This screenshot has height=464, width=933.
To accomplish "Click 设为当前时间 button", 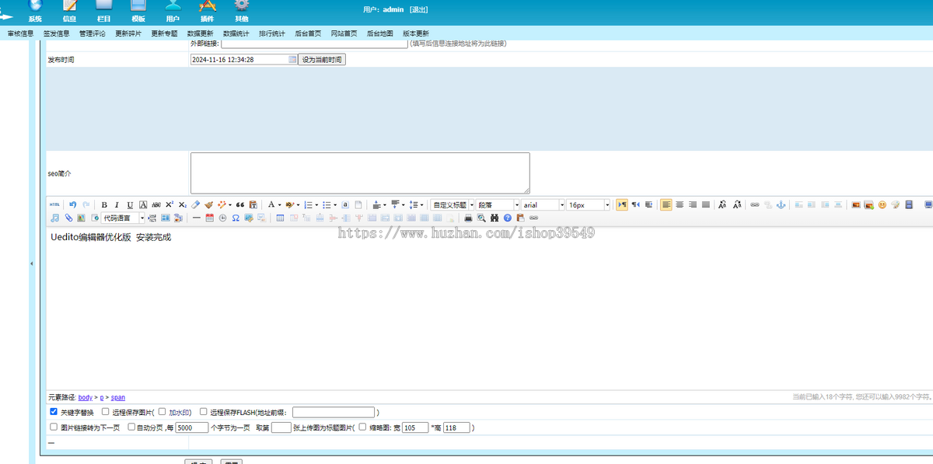I will pyautogui.click(x=321, y=59).
